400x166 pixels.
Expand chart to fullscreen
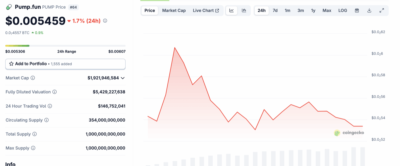click(382, 11)
